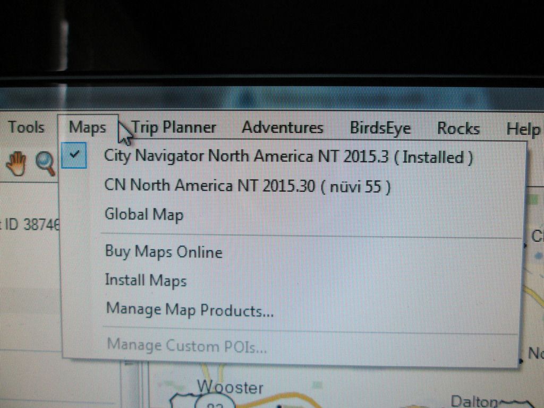Screen dimensions: 544x408
Task: Switch to CN North America nüvi 55 map
Action: tap(248, 186)
